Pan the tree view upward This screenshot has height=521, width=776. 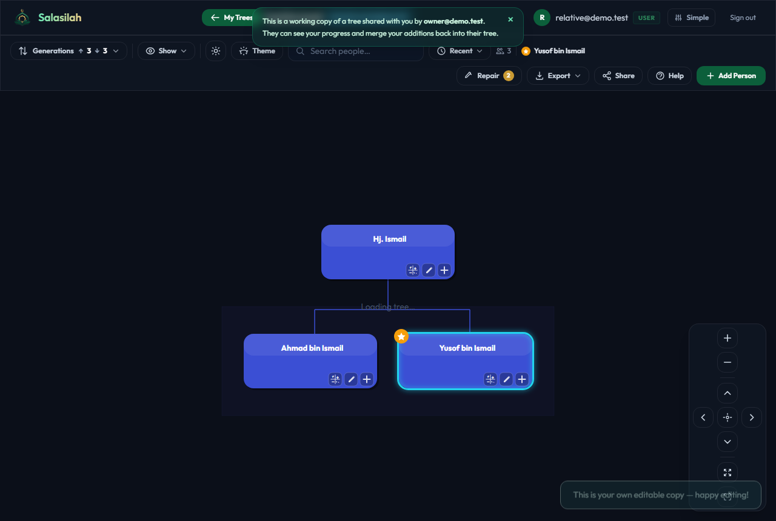727,393
